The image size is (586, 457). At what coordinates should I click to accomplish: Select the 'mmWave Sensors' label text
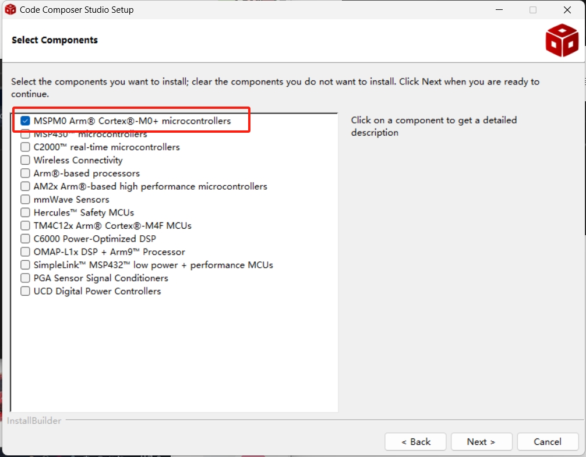pyautogui.click(x=72, y=199)
